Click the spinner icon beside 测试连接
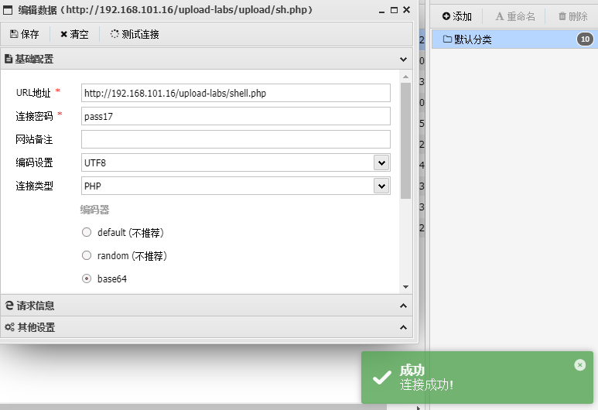Screen dimensions: 598x410 pyautogui.click(x=114, y=34)
